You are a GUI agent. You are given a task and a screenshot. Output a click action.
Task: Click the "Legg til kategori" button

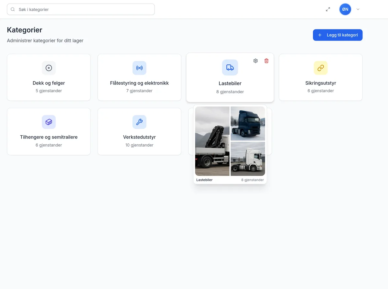pyautogui.click(x=338, y=35)
